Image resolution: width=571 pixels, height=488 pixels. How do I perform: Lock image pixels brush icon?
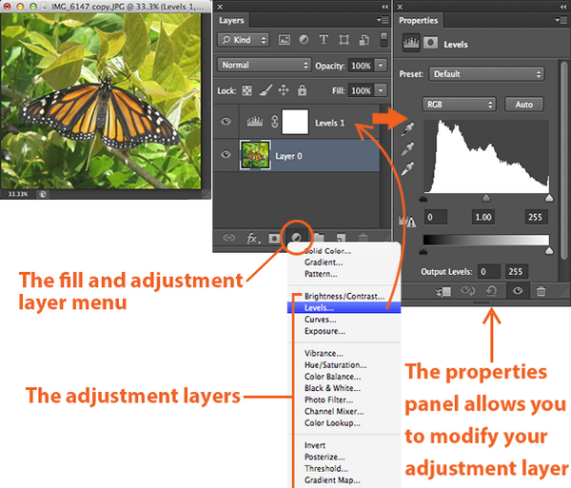coord(266,90)
